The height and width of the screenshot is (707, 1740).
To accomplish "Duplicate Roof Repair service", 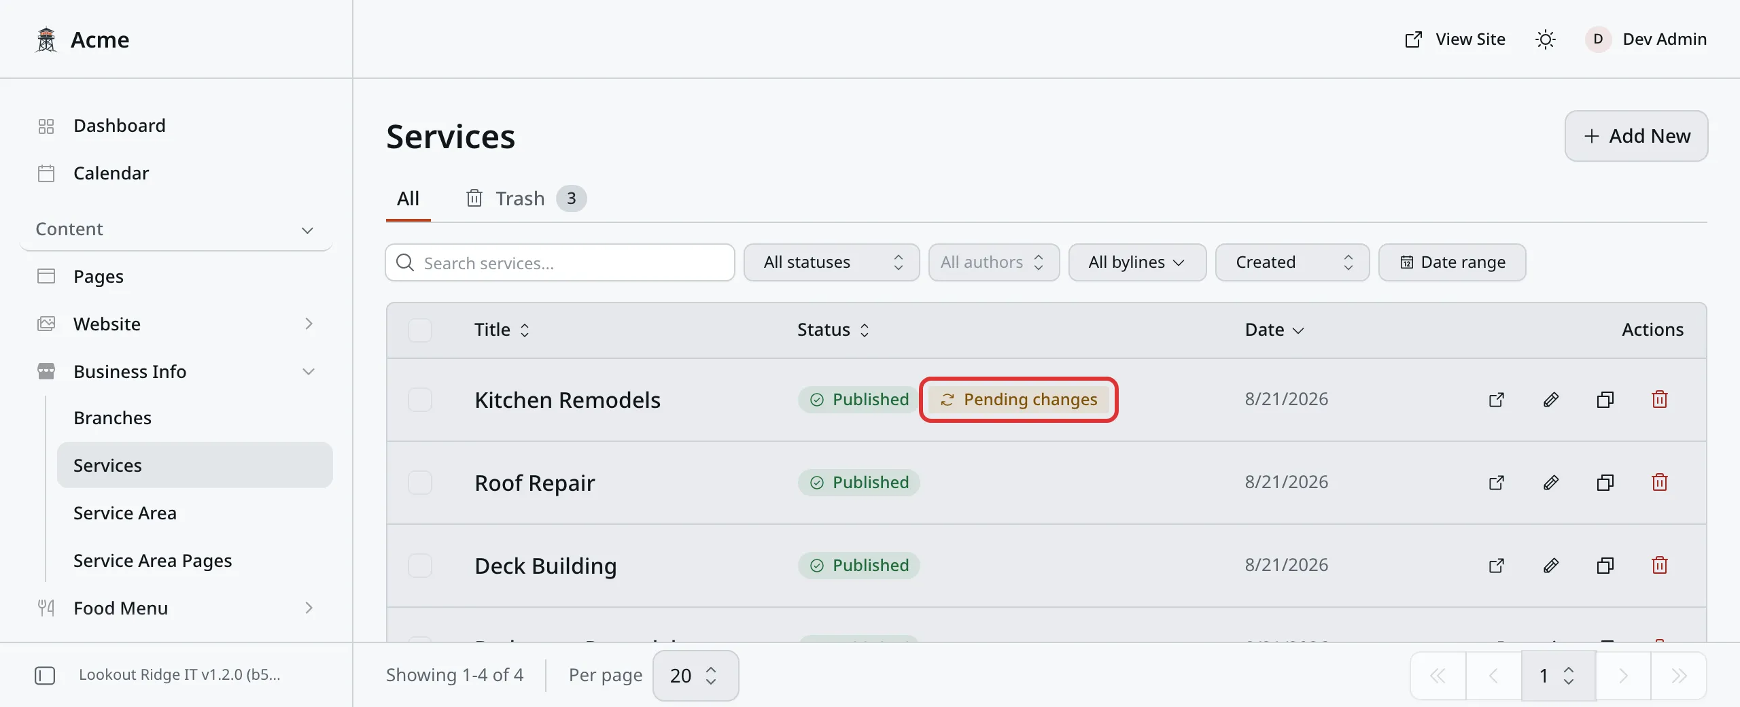I will tap(1605, 483).
